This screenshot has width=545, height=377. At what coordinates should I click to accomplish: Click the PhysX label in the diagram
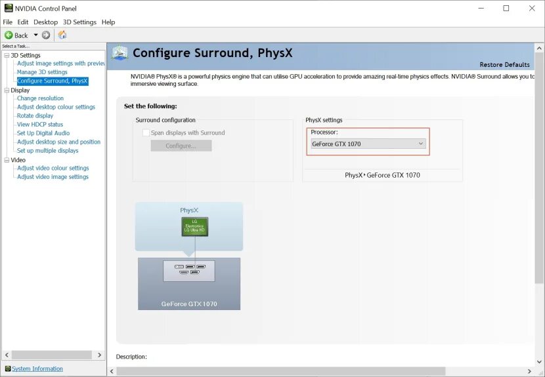tap(189, 210)
